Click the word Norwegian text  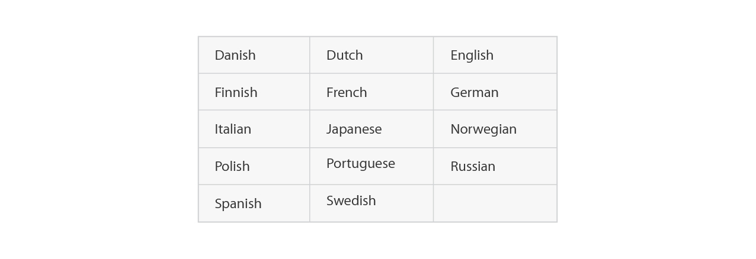click(483, 129)
